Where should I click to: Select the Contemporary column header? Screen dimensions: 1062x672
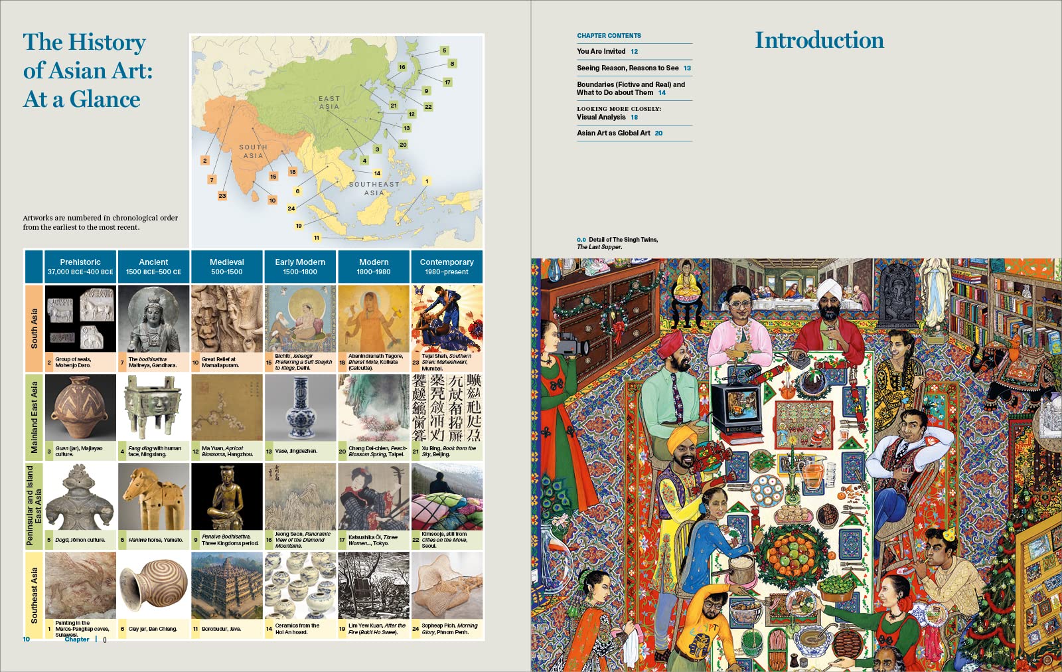pos(447,266)
